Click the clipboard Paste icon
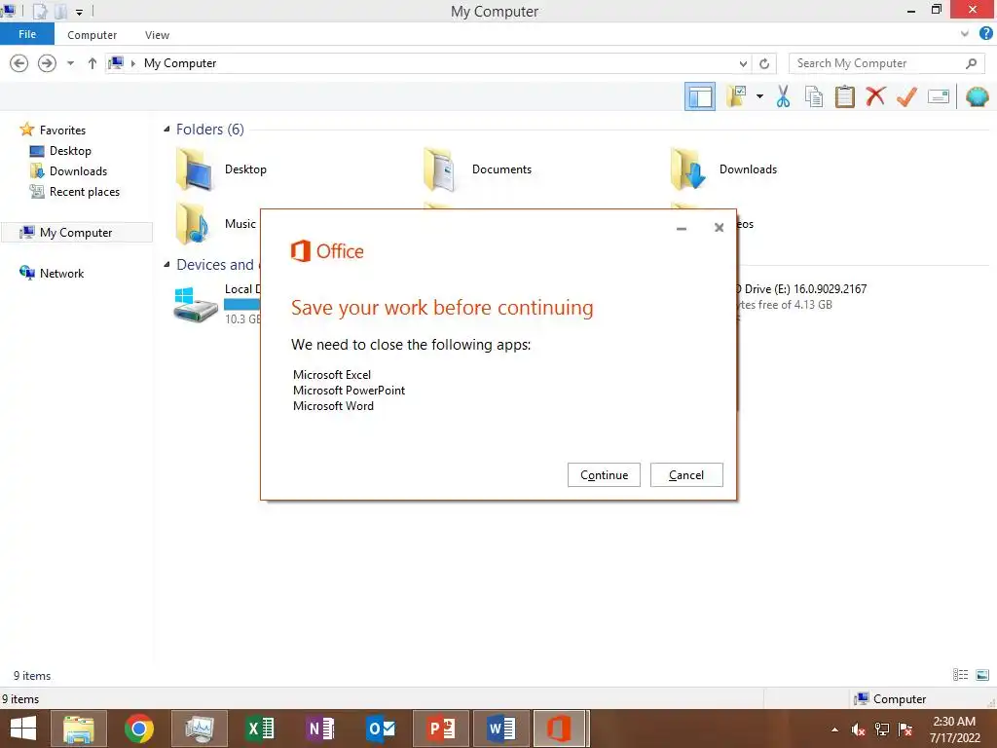The width and height of the screenshot is (997, 748). 844,96
